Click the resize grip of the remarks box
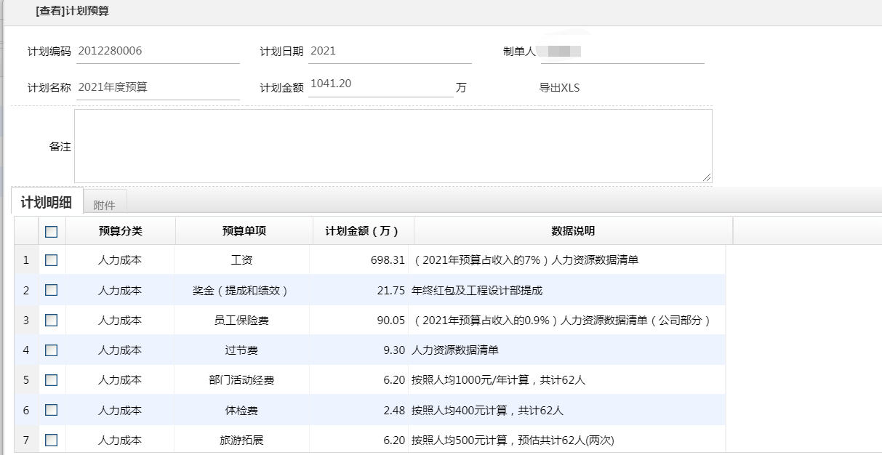 tap(707, 177)
